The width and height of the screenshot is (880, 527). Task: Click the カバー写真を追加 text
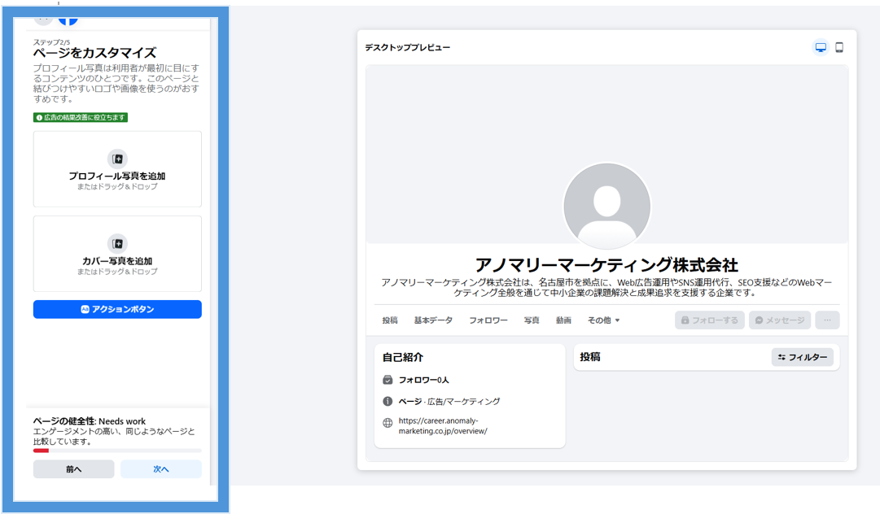pyautogui.click(x=117, y=261)
